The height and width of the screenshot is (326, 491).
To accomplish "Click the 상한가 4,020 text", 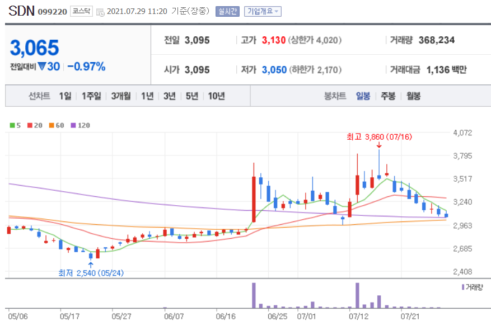I will point(315,40).
